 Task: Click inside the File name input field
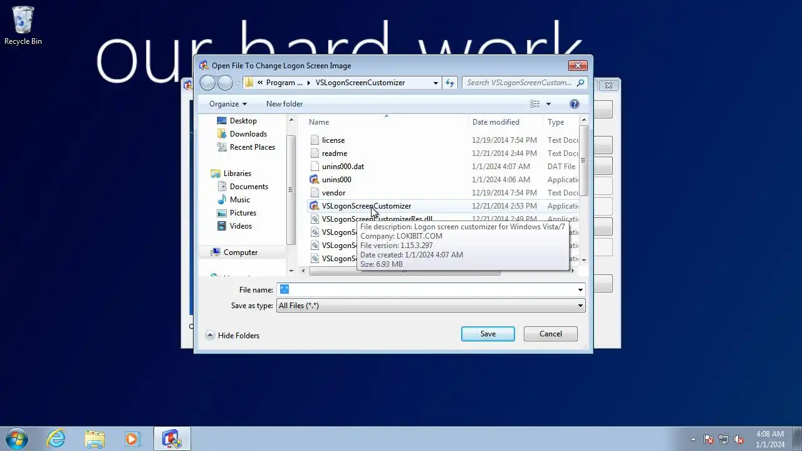[x=426, y=289]
